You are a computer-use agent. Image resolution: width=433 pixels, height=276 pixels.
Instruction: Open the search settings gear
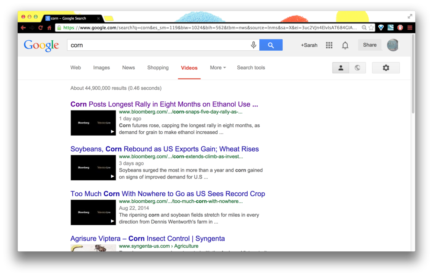pyautogui.click(x=386, y=68)
